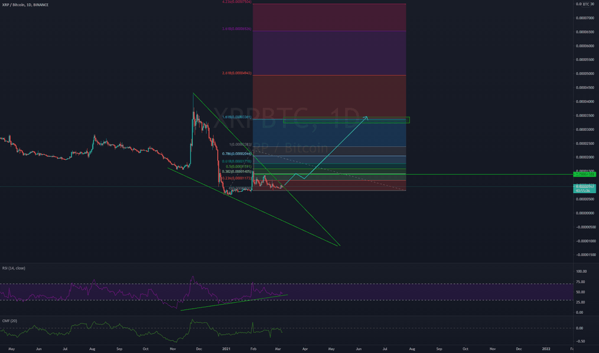This screenshot has height=353, width=599.
Task: Click the 75.00 value on the RSI scale
Action: pos(580,282)
